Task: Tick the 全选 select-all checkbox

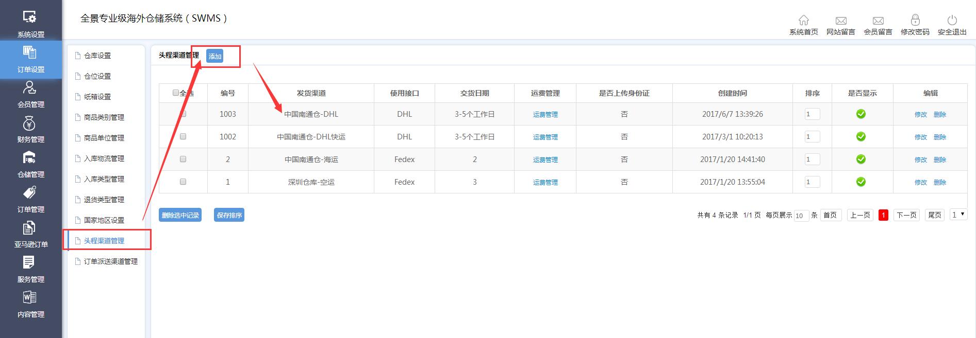Action: click(176, 93)
